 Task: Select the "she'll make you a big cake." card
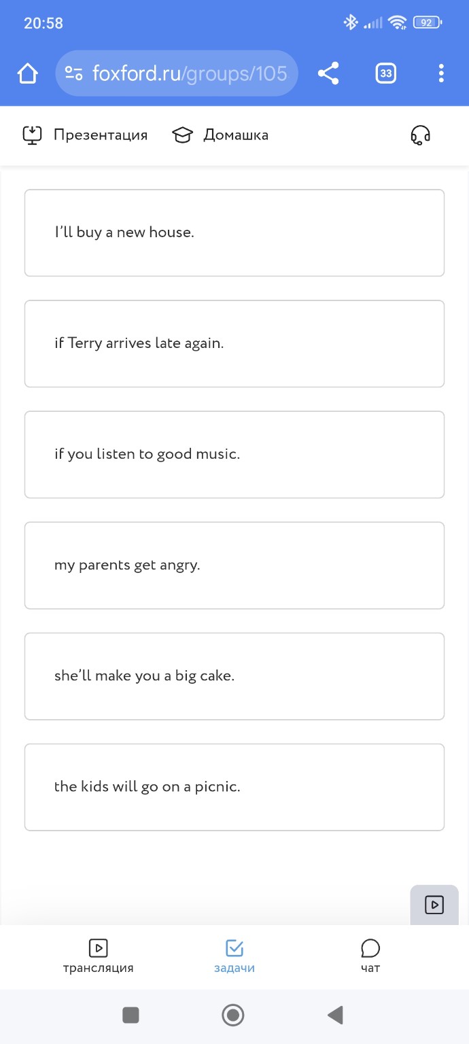(x=234, y=676)
